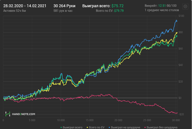Click the -$20 y-axis label
This screenshot has width=192, height=129.
[181, 114]
